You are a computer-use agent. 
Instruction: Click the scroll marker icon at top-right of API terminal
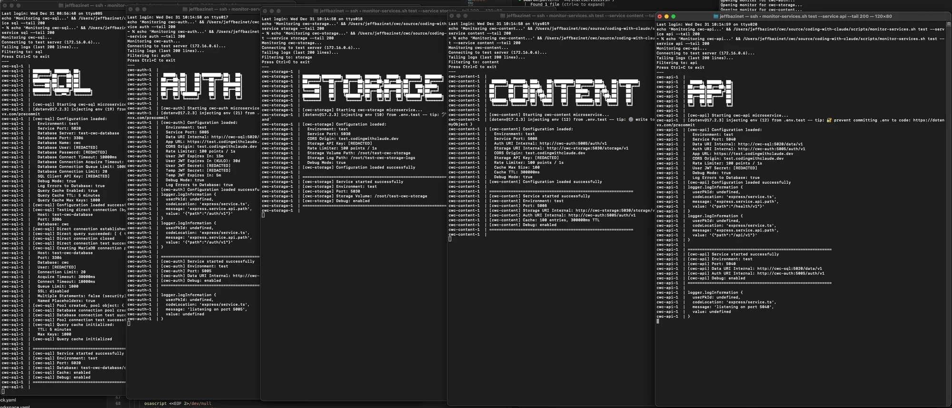[948, 23]
